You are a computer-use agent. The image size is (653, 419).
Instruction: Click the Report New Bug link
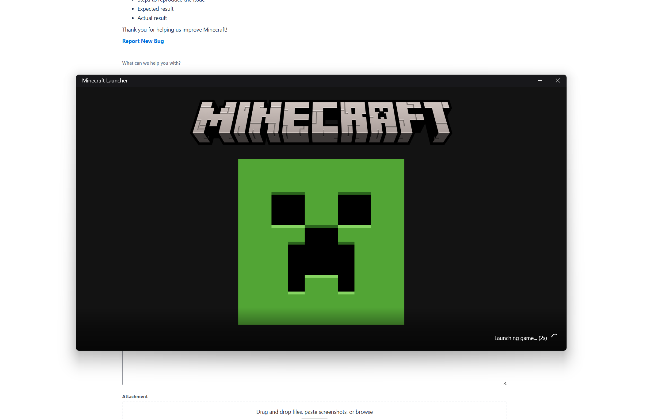coord(143,41)
